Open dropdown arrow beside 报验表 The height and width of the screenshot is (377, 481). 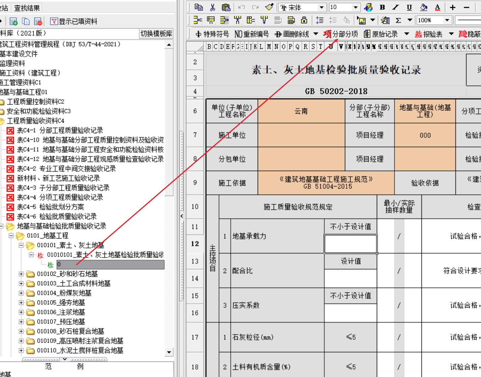coord(451,34)
